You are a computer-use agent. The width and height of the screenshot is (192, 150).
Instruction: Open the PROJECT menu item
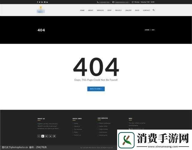click(x=118, y=10)
